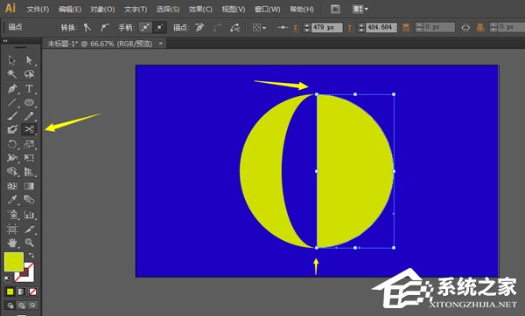
Task: Select the Pencil tool
Action: point(29,116)
